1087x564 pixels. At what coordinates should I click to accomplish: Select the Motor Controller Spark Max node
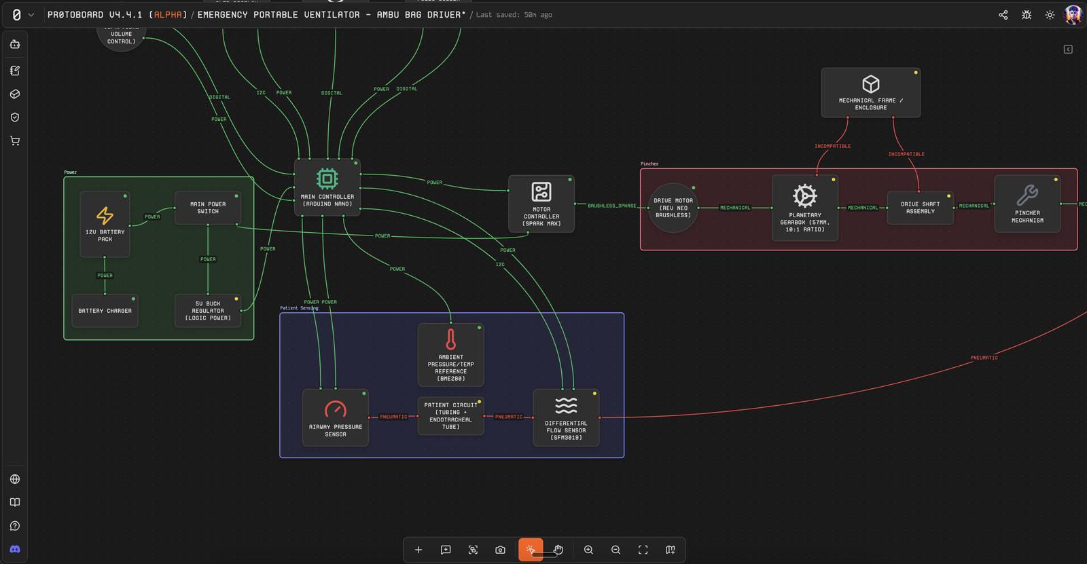(541, 204)
